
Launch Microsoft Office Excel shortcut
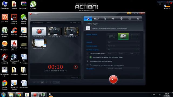pyautogui.click(x=5, y=32)
